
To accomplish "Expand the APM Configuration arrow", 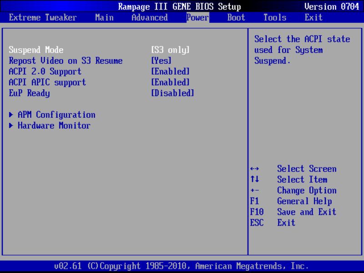I will (10, 115).
